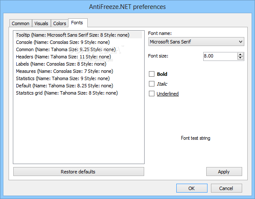Select the Fonts tab
The width and height of the screenshot is (255, 199).
77,23
